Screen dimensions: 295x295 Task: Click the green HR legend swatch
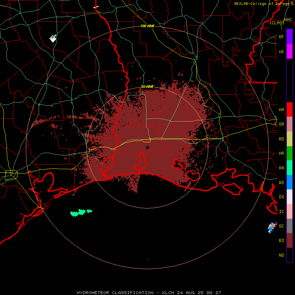[x=289, y=153]
